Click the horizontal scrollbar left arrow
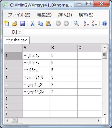This screenshot has width=112, height=128. tap(7, 121)
